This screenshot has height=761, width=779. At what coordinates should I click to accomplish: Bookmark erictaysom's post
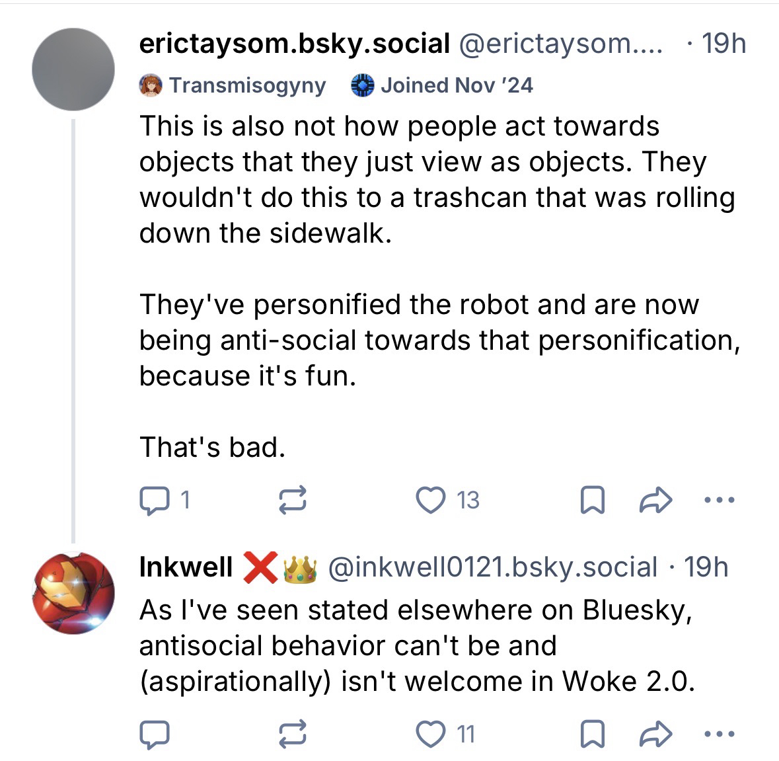(592, 501)
